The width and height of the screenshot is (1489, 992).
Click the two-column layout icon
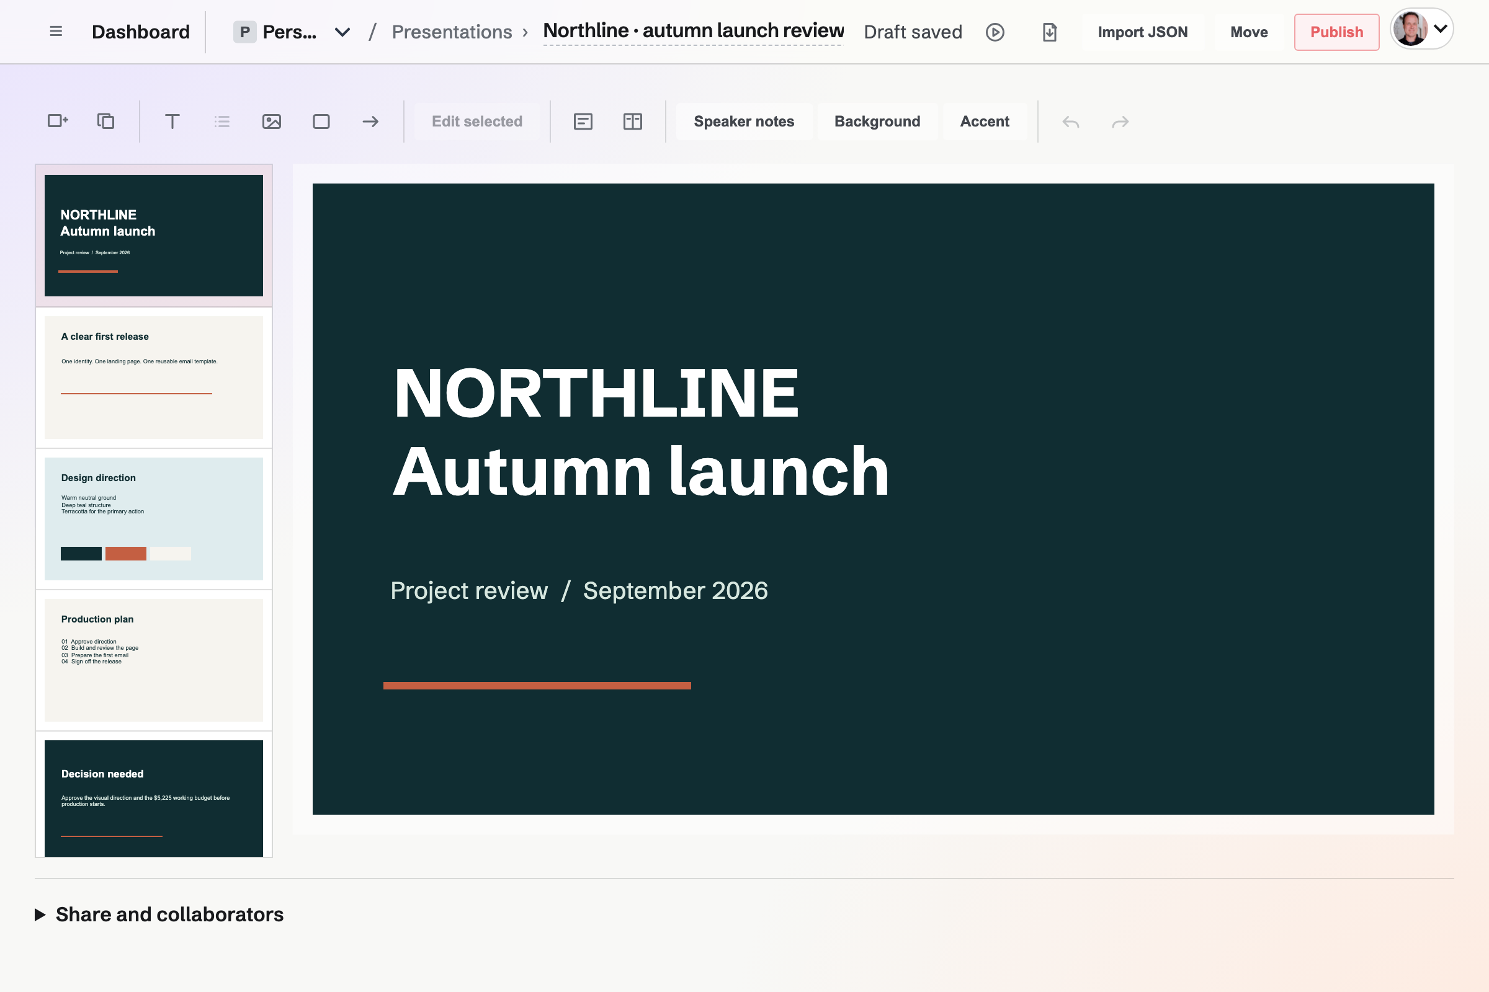tap(632, 121)
